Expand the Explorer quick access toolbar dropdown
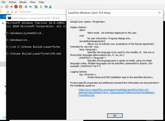This screenshot has height=121, width=165. (x=16, y=12)
